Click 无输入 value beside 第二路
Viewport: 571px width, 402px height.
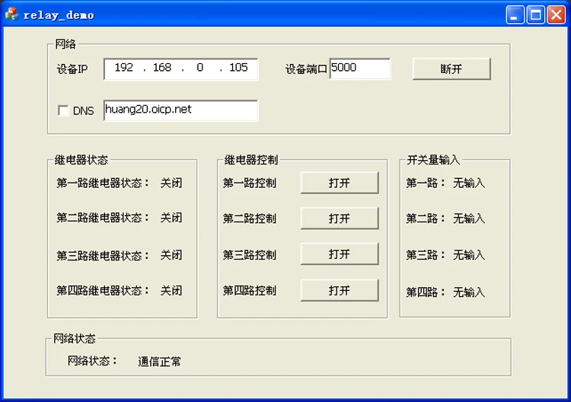(x=469, y=219)
